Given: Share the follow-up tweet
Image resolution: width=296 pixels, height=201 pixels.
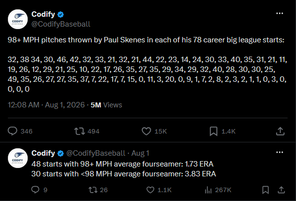Looking at the screenshot, I should (281, 190).
